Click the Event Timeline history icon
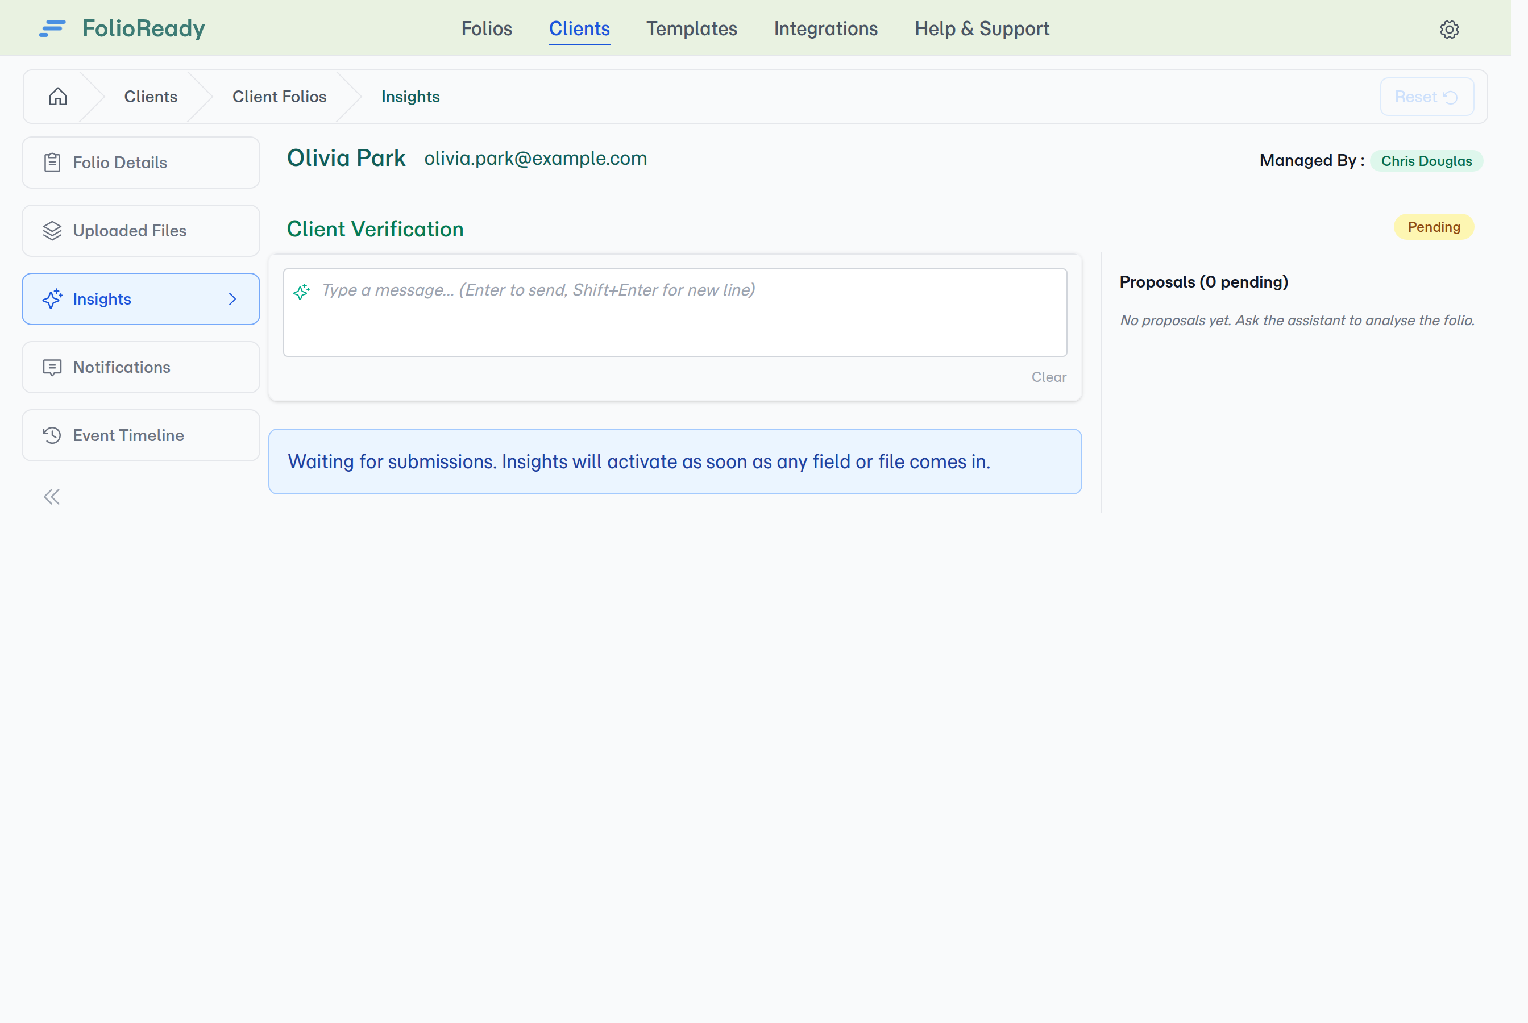 (x=52, y=435)
